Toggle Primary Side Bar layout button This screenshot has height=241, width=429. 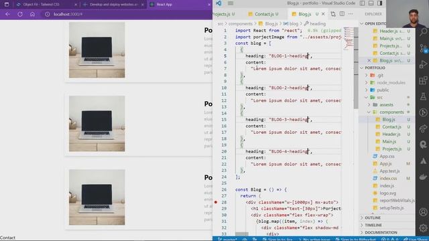click(x=362, y=3)
